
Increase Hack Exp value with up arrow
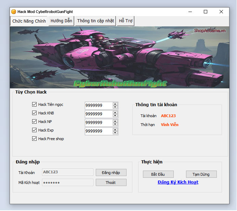(115, 130)
